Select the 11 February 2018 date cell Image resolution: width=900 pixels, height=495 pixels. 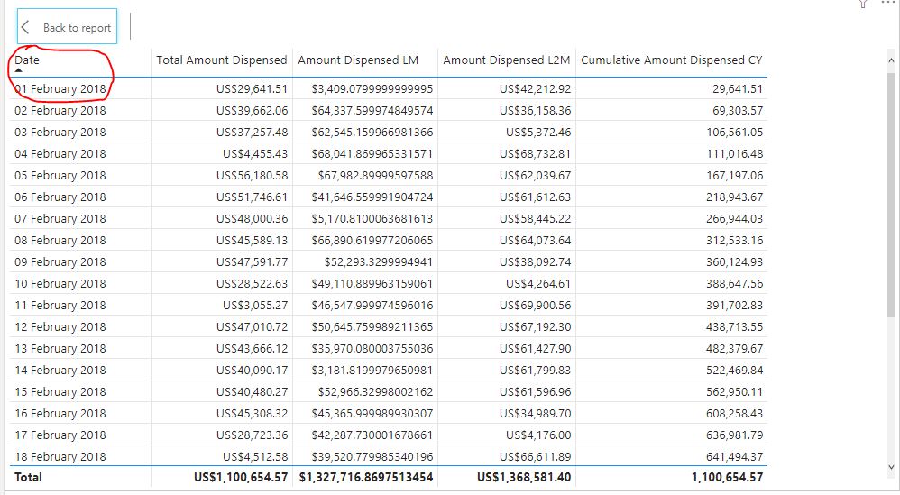(60, 305)
